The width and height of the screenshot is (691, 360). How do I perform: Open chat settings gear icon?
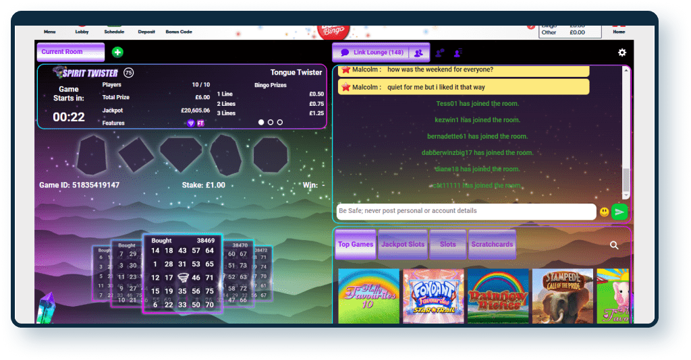click(x=621, y=53)
